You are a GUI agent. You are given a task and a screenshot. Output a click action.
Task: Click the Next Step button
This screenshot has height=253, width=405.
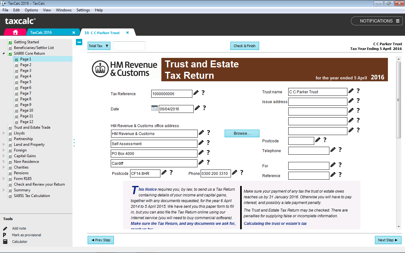388,240
